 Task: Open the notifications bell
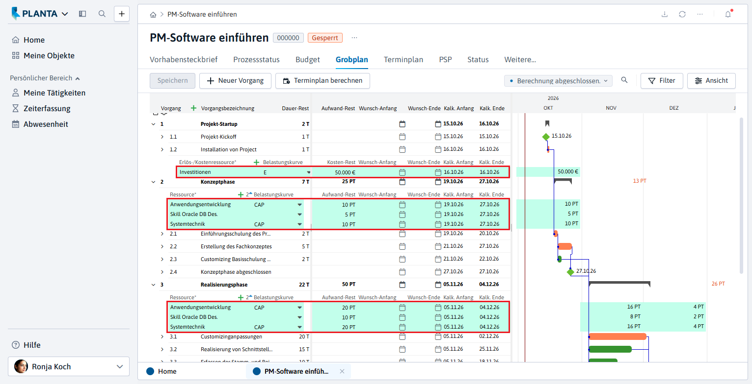[x=728, y=14]
